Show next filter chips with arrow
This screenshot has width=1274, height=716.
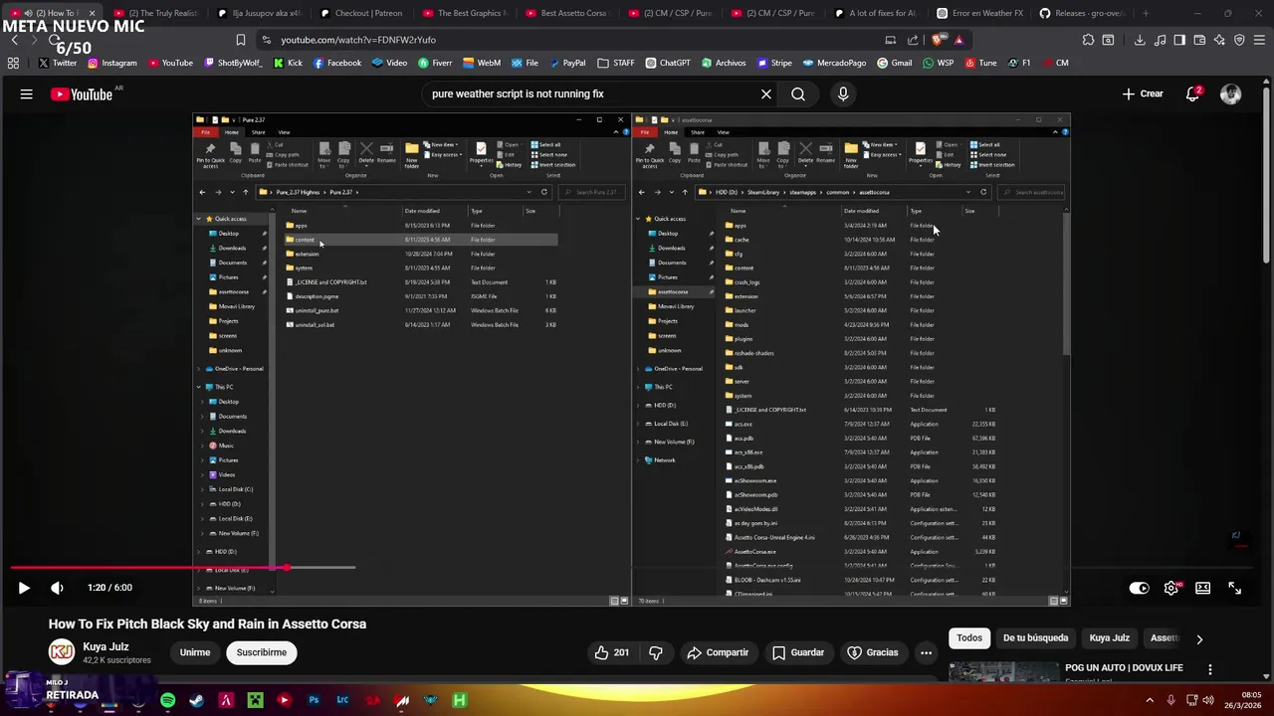(1198, 639)
